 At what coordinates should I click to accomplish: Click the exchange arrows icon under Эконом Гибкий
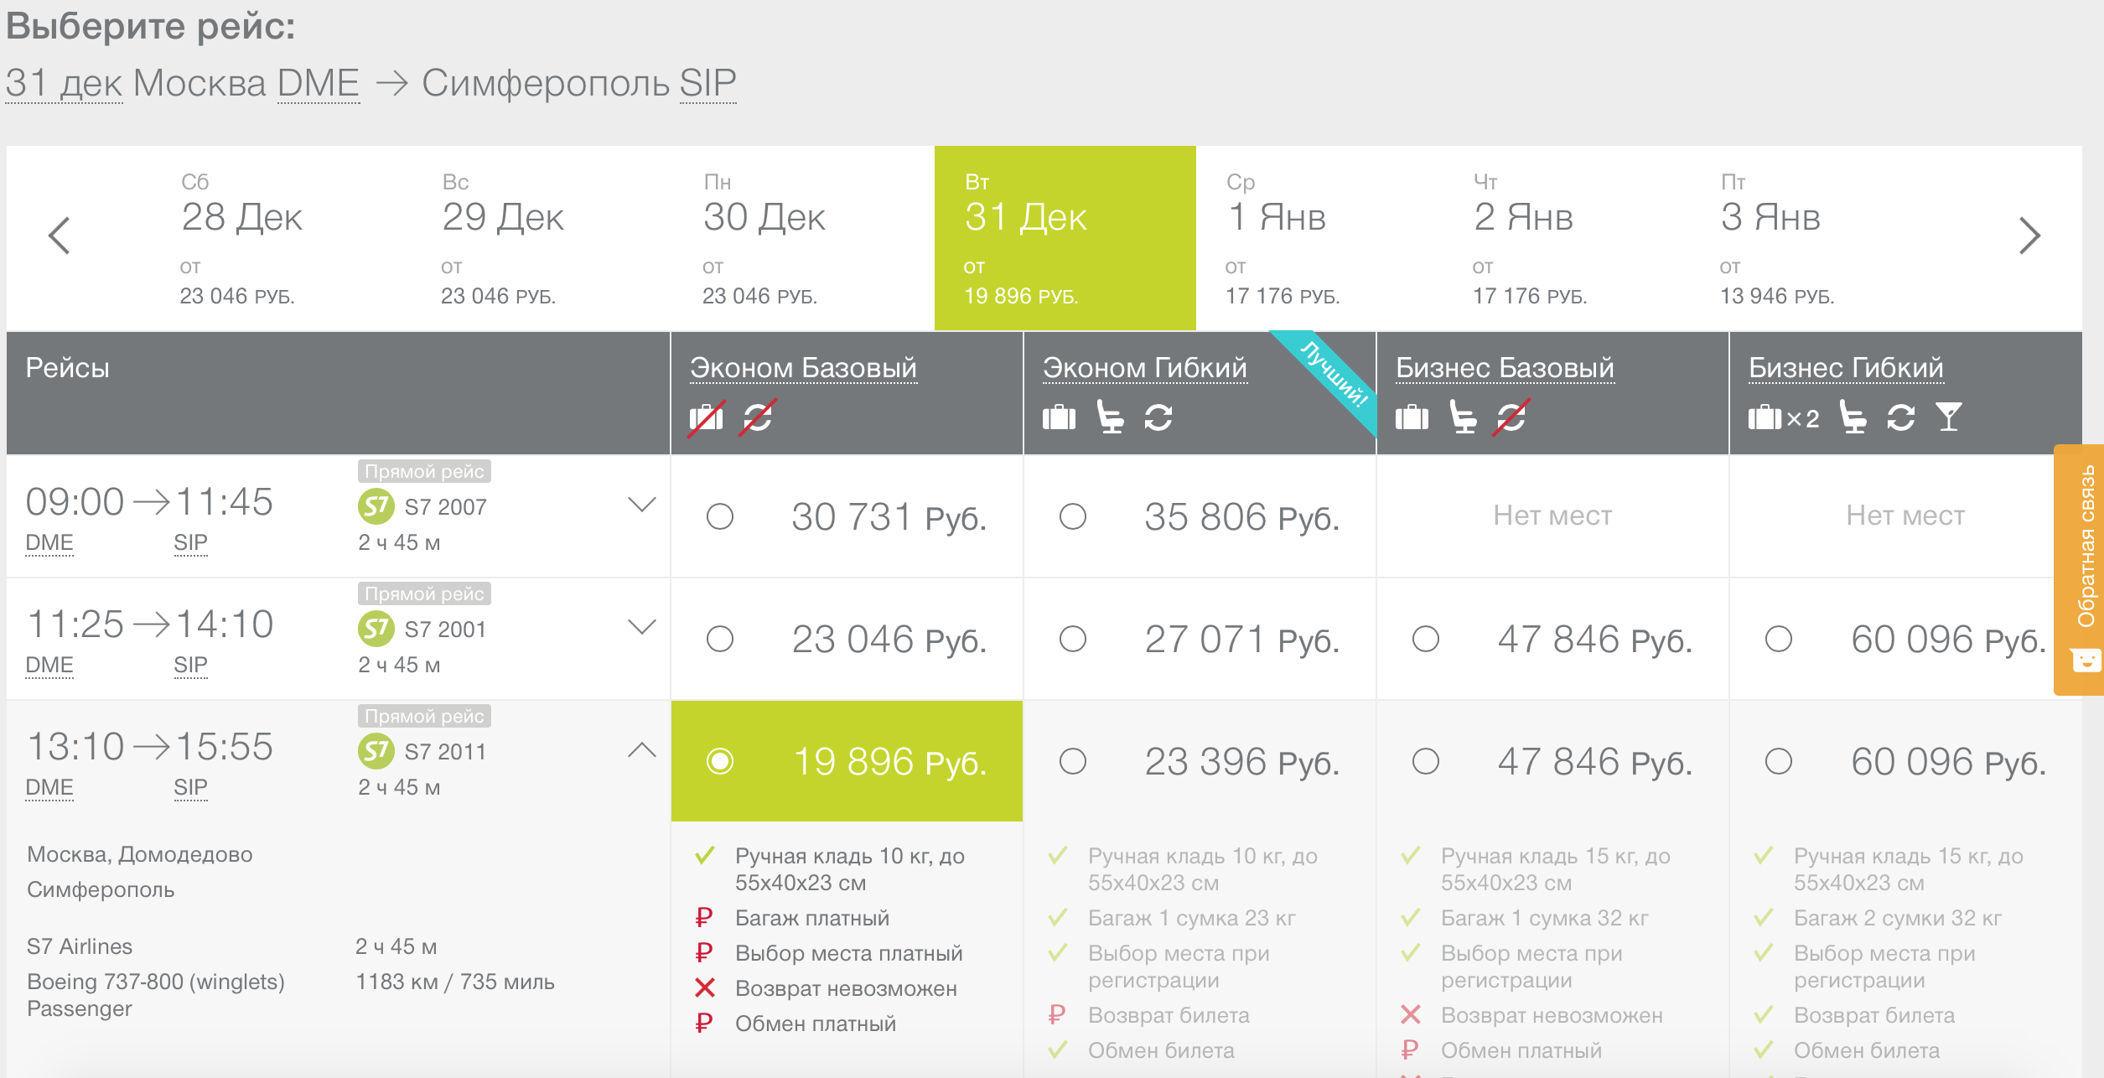tap(1158, 417)
